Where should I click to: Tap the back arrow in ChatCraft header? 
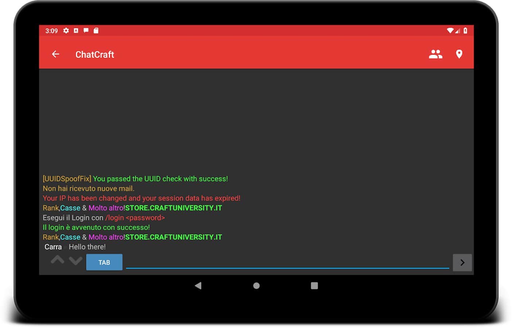click(55, 54)
